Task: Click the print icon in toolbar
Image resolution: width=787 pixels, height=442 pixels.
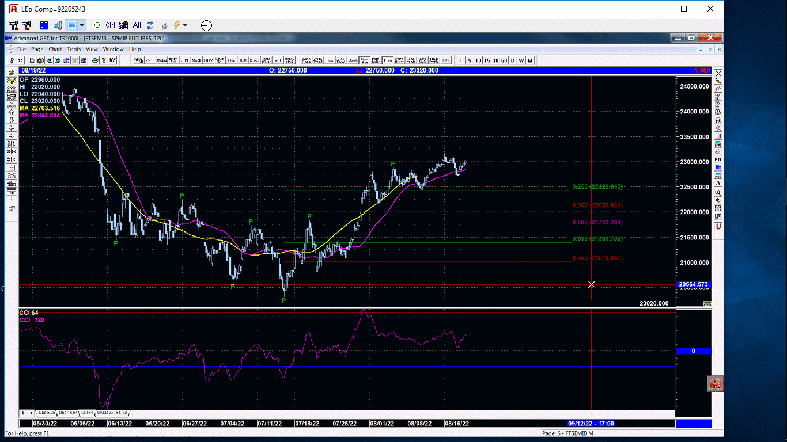Action: coord(95,60)
